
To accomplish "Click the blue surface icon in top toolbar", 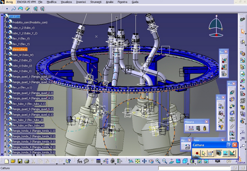I will pyautogui.click(x=20, y=9).
